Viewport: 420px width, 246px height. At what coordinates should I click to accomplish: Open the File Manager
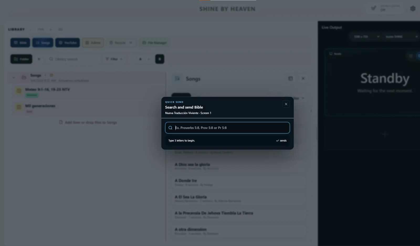[155, 42]
